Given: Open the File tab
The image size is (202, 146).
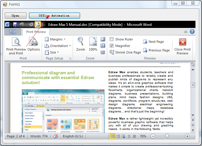Looking at the screenshot, I should coord(13,32).
